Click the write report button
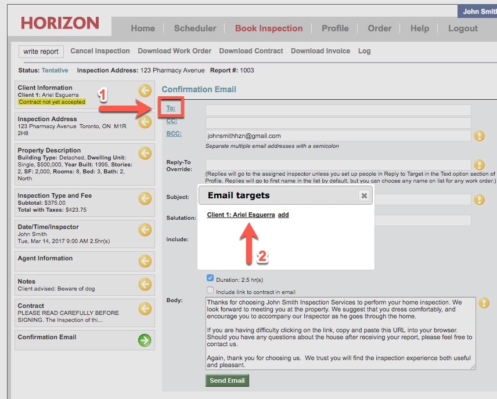Viewport: 497px width, 399px height. (x=41, y=52)
